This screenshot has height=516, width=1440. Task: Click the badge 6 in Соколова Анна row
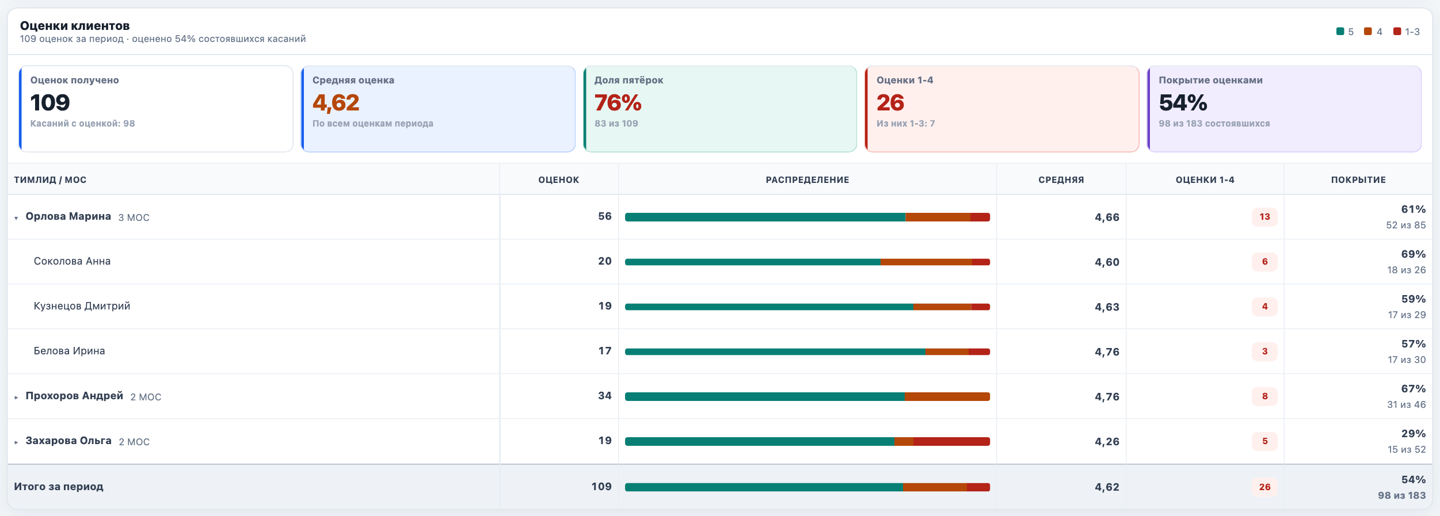1264,262
